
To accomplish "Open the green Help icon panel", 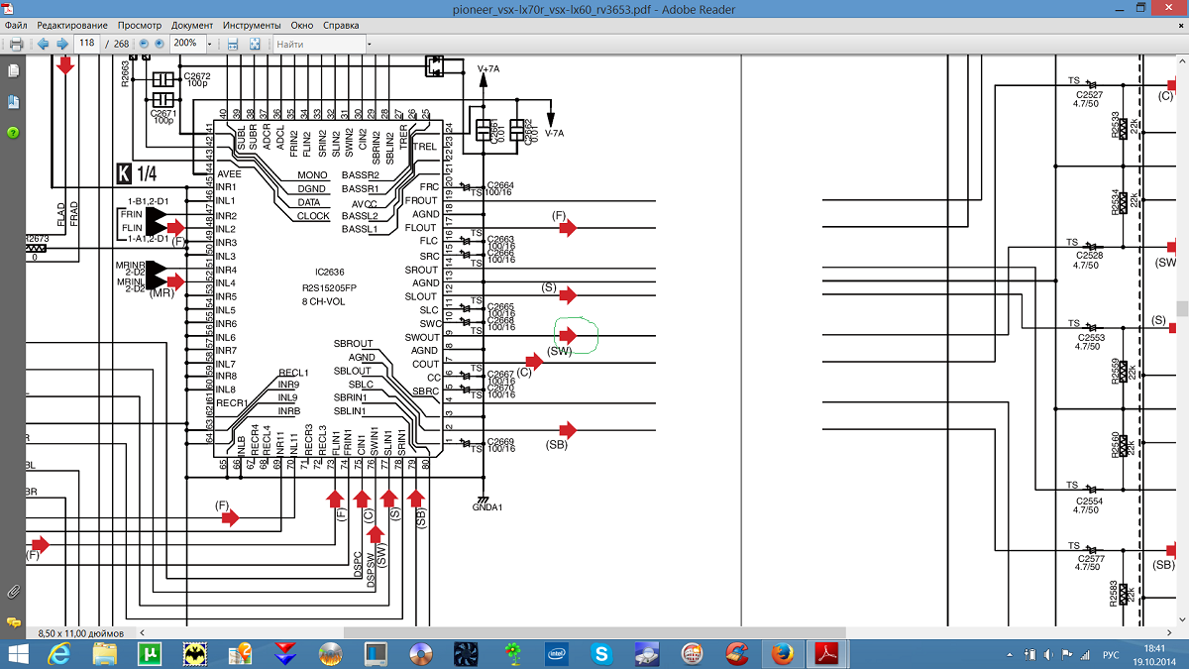I will coord(14,132).
